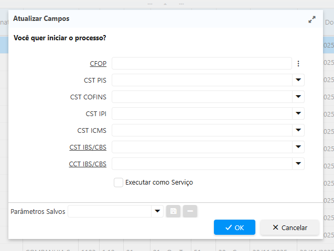Open the Parâmetros Salvos dropdown
The height and width of the screenshot is (251, 334).
(158, 211)
